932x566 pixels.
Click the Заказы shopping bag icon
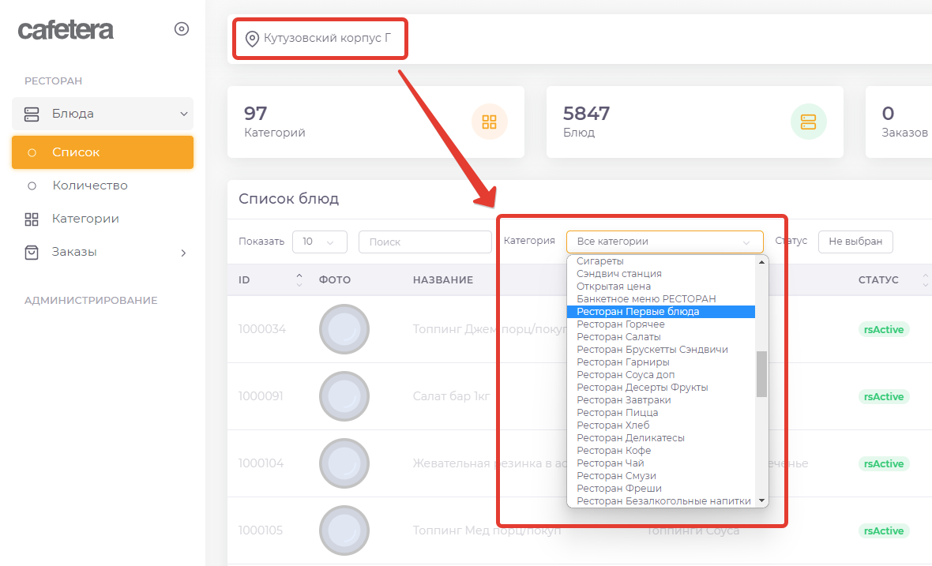32,252
